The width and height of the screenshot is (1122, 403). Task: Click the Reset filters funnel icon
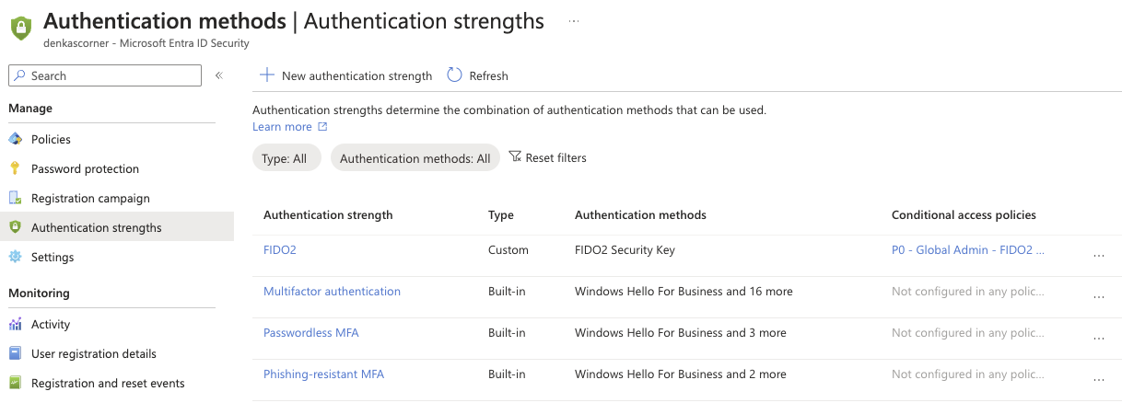[x=515, y=157]
